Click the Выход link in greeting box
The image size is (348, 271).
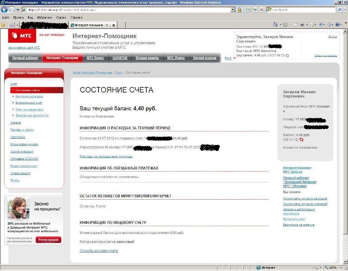coord(333,37)
